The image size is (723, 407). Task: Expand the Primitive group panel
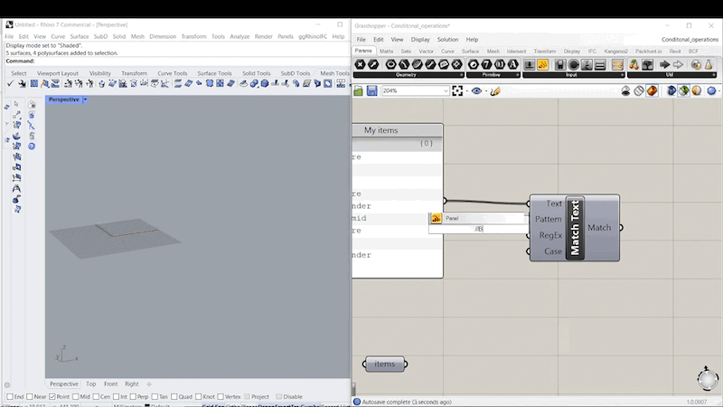coord(517,75)
